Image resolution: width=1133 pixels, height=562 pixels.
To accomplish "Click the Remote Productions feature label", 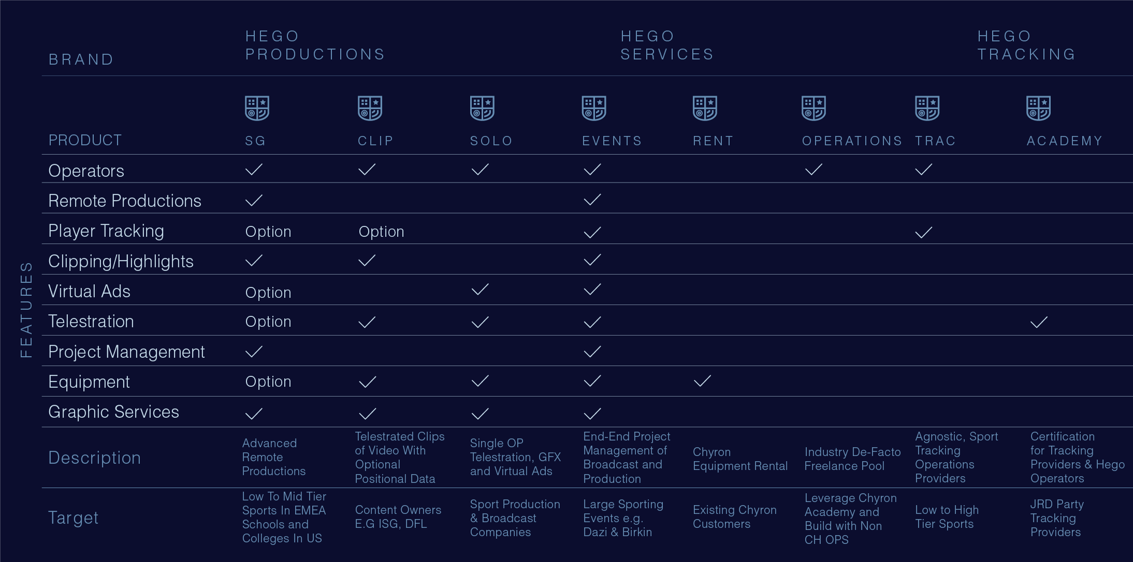I will click(x=125, y=201).
